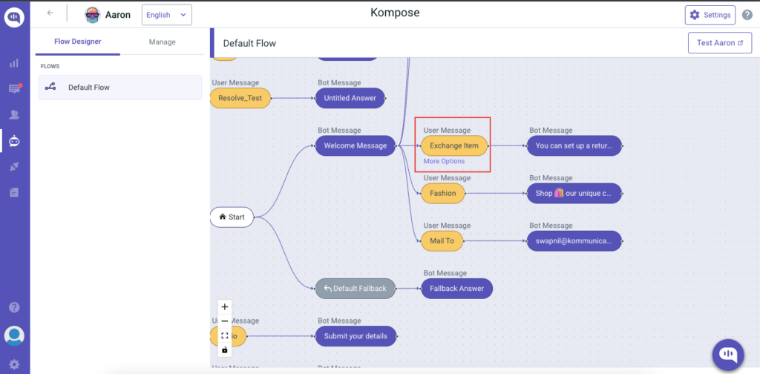Screen dimensions: 760x374
Task: Select the Default Fallback node
Action: (x=356, y=288)
